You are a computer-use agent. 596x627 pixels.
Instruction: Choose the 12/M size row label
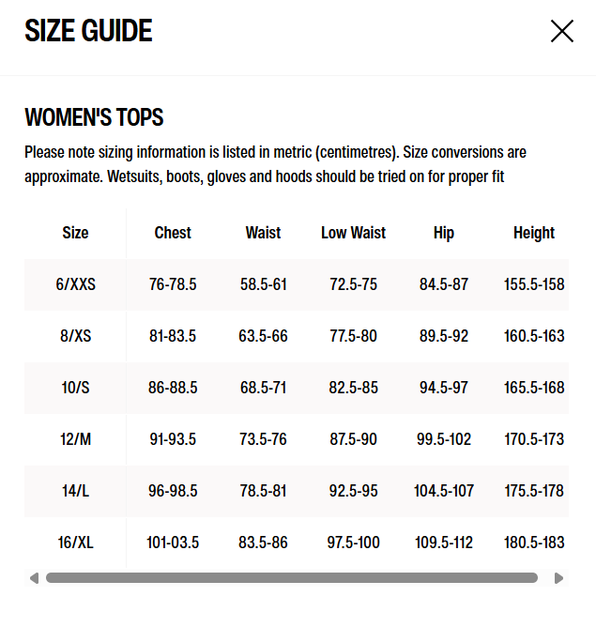pyautogui.click(x=75, y=439)
